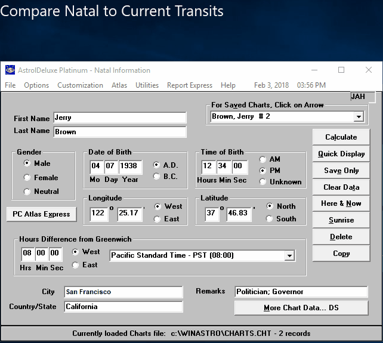The width and height of the screenshot is (383, 343).
Task: Minimize the Natal Information window
Action: [x=314, y=70]
